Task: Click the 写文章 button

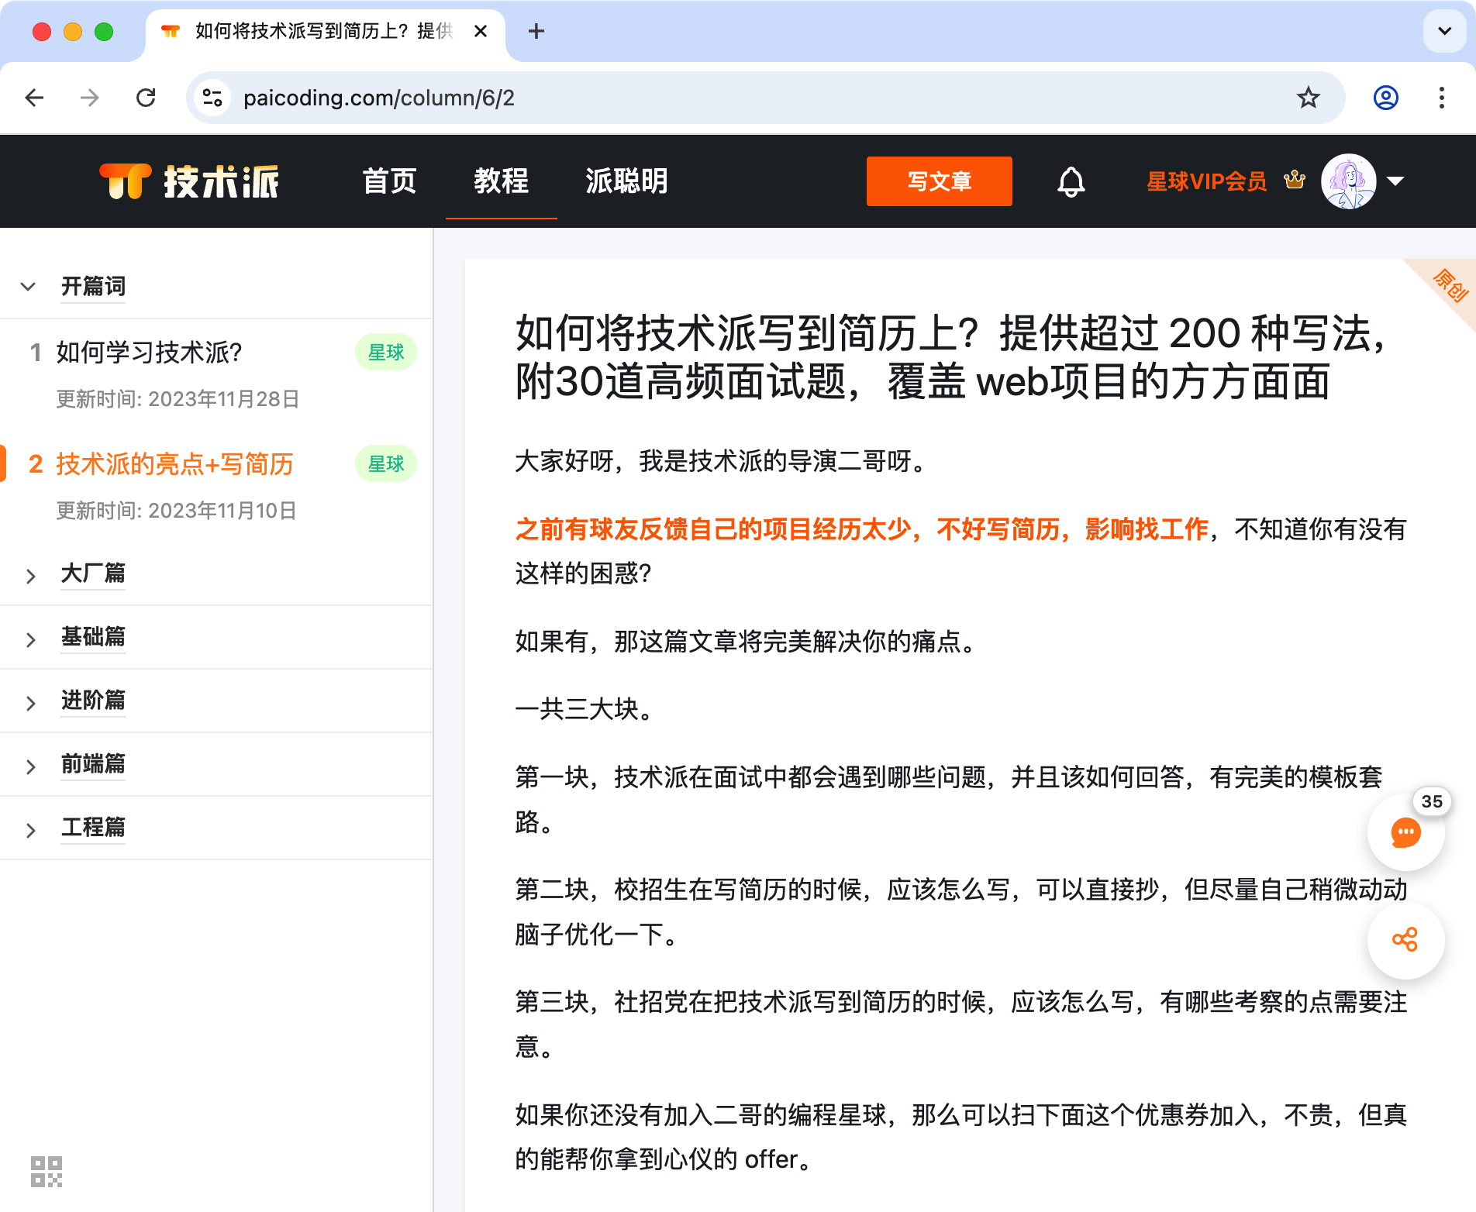Action: pos(939,181)
